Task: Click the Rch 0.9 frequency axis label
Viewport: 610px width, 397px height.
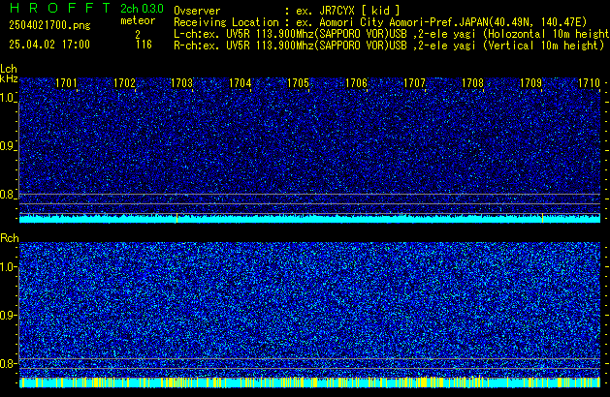Action: pos(8,315)
